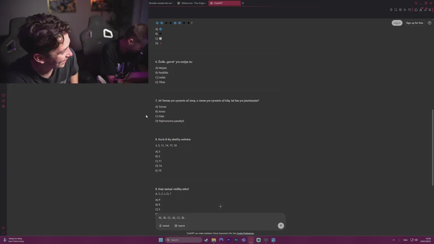Click the volume speaker tray icon

(416, 240)
